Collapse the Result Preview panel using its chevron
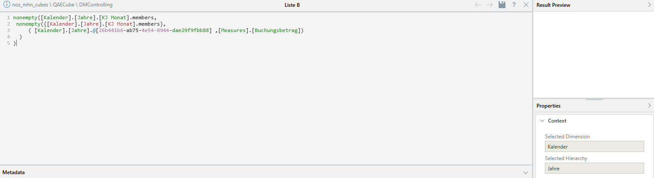 pos(649,5)
